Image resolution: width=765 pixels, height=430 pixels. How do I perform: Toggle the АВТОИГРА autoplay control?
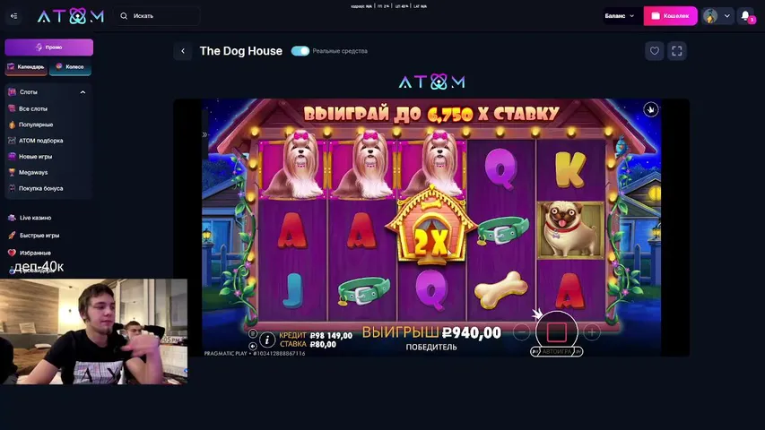557,351
